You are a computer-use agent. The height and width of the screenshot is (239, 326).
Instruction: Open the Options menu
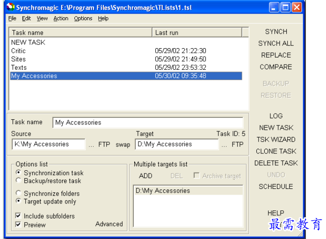point(83,19)
